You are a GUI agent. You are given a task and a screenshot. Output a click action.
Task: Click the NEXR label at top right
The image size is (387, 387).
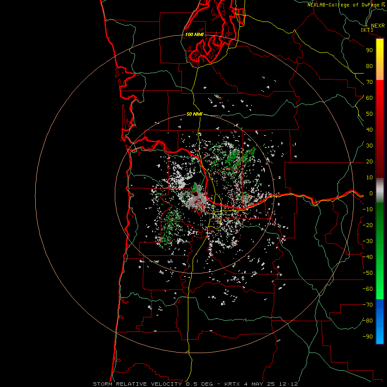pos(378,26)
